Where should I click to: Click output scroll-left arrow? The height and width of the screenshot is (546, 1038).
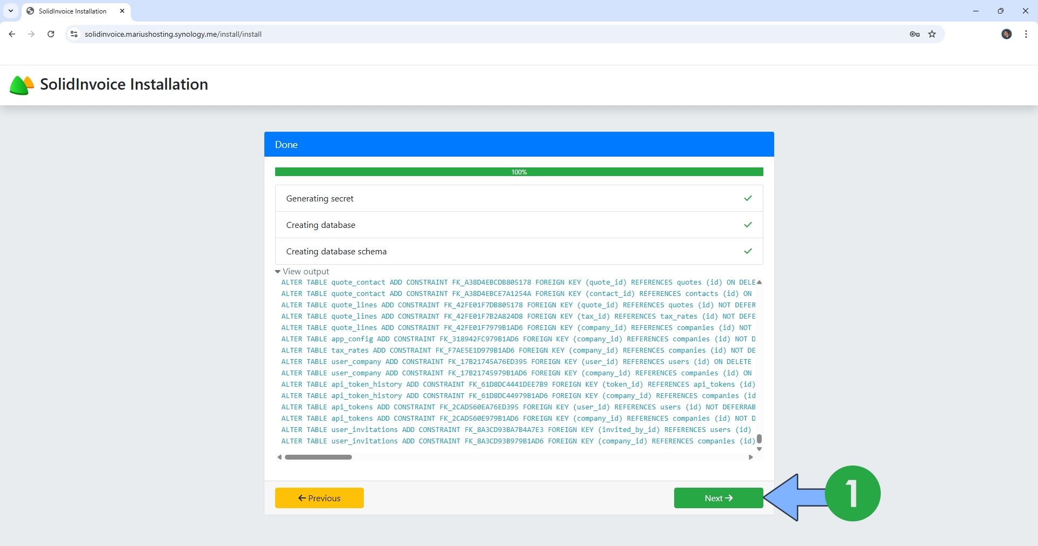280,457
